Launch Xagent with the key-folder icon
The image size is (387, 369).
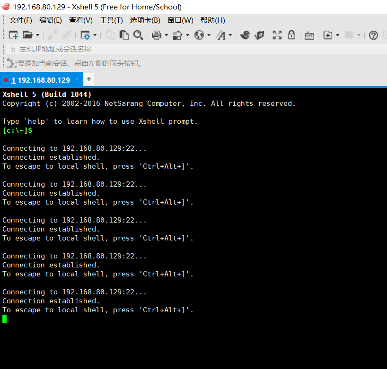click(x=259, y=35)
